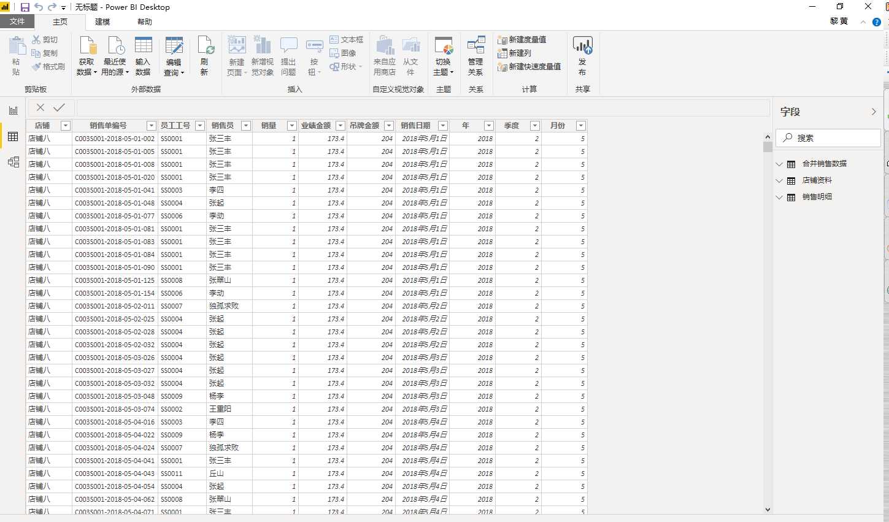Open the 员工工号 column filter dropdown
Screen dimensions: 889x522
point(200,126)
